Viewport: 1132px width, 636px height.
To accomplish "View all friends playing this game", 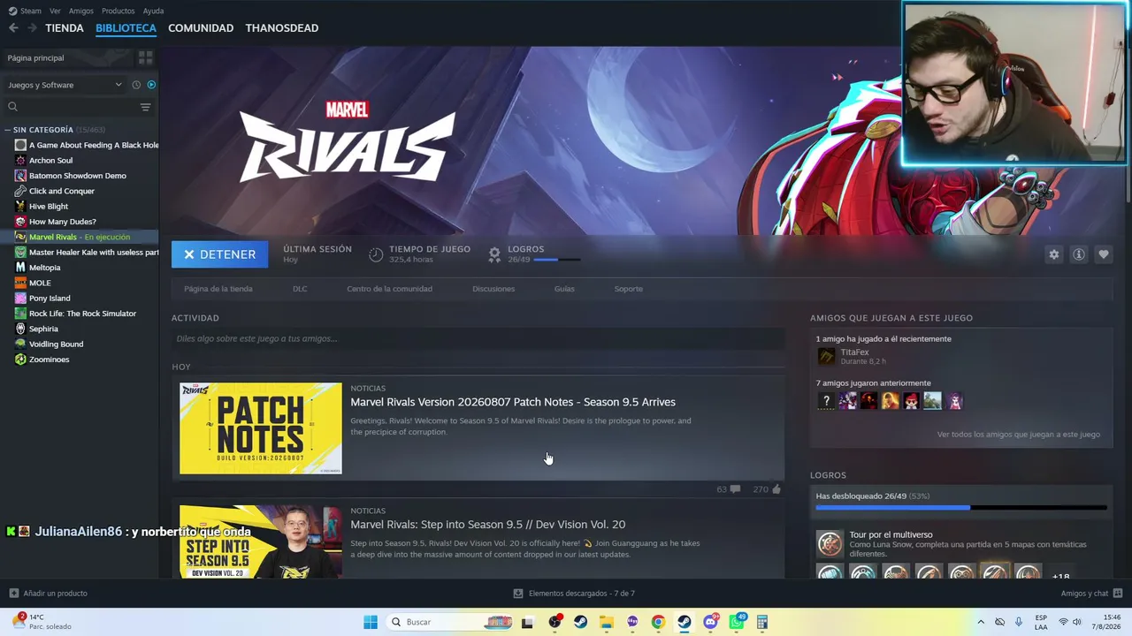I will [1019, 435].
